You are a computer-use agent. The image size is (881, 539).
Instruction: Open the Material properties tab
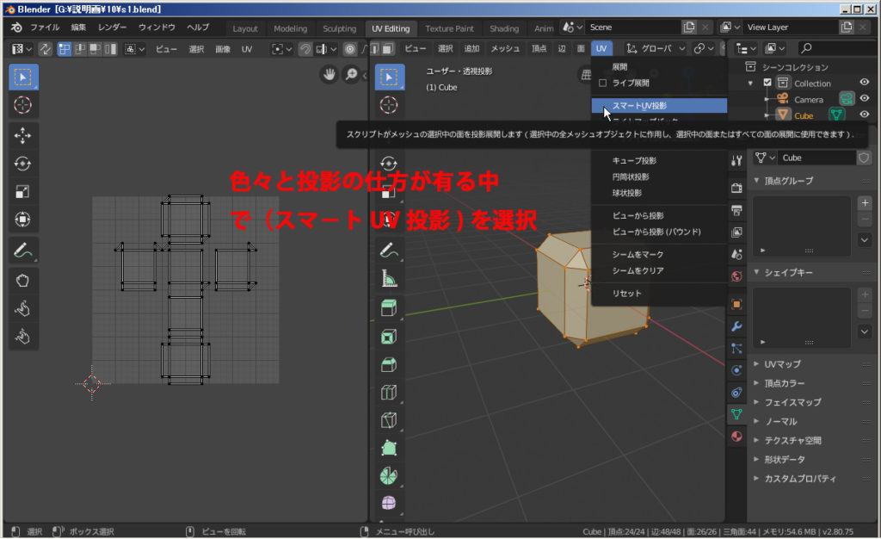click(736, 437)
